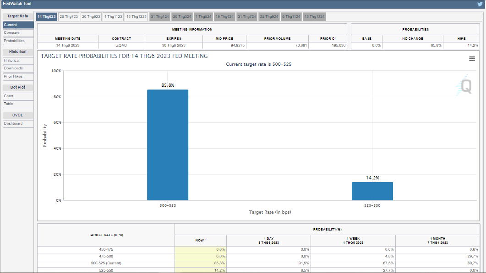Viewport: 486px width, 273px height.
Task: Open the Dot Plot Chart
Action: 18,96
